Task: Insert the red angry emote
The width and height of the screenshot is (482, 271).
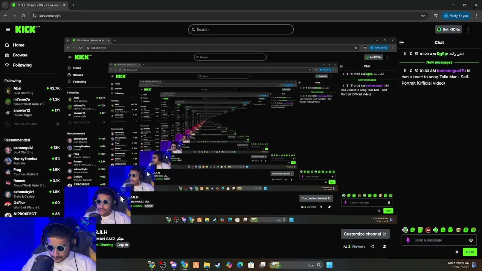Action: click(x=428, y=230)
